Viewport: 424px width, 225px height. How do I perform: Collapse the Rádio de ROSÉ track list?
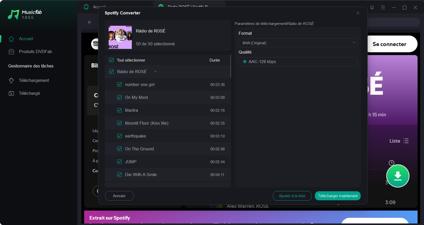point(155,72)
